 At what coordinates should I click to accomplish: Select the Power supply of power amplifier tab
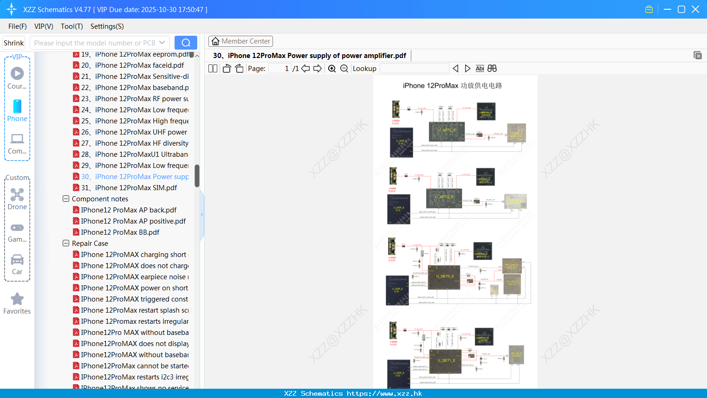(x=310, y=56)
